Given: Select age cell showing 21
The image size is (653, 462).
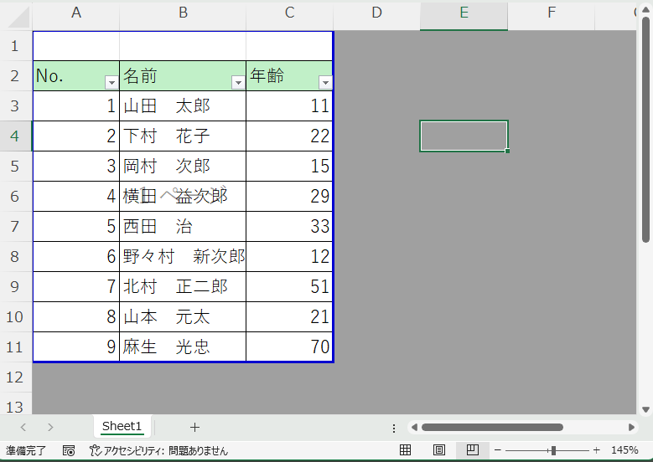Looking at the screenshot, I should click(x=289, y=317).
